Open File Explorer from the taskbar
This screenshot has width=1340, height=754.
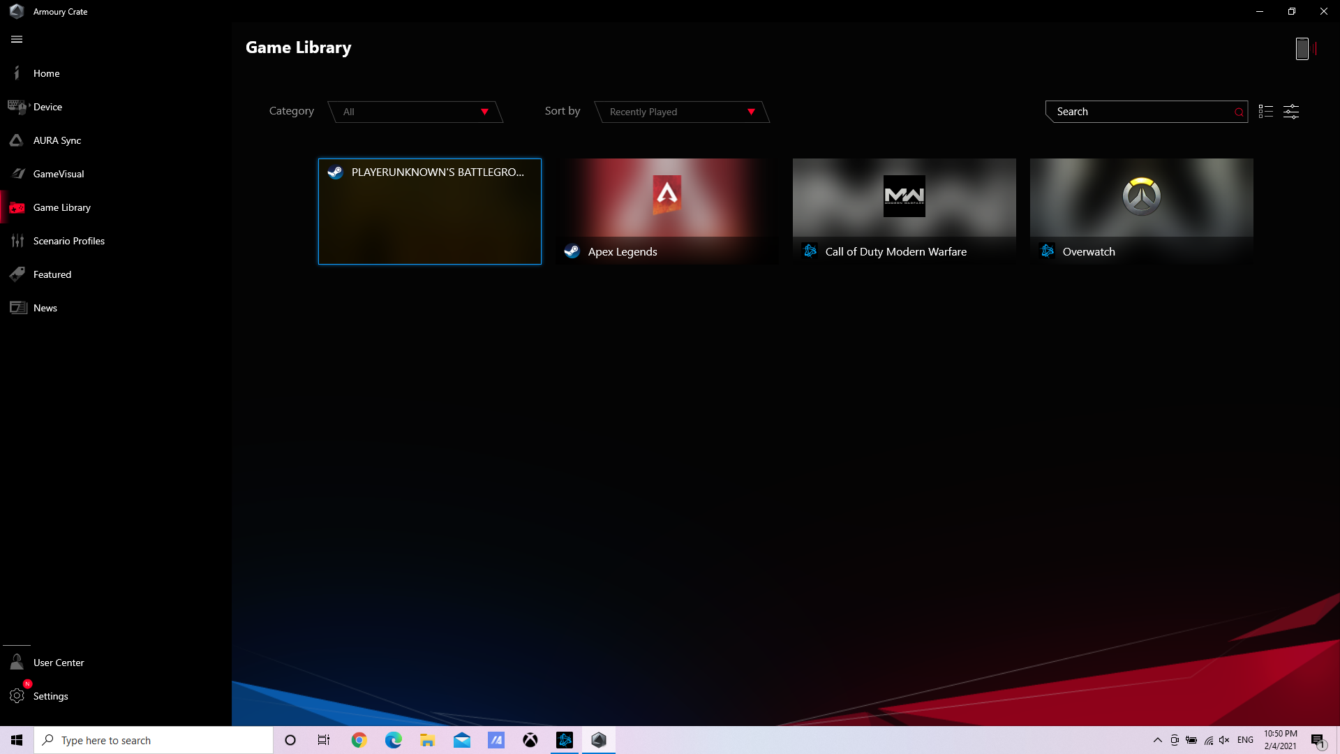pos(427,740)
